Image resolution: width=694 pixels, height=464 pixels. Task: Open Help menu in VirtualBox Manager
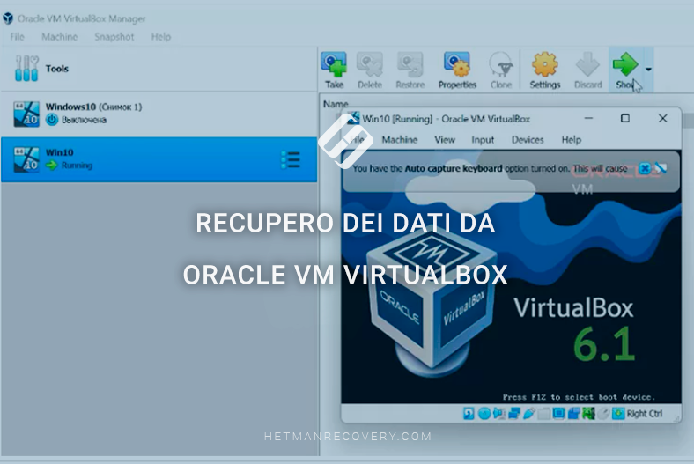(160, 37)
